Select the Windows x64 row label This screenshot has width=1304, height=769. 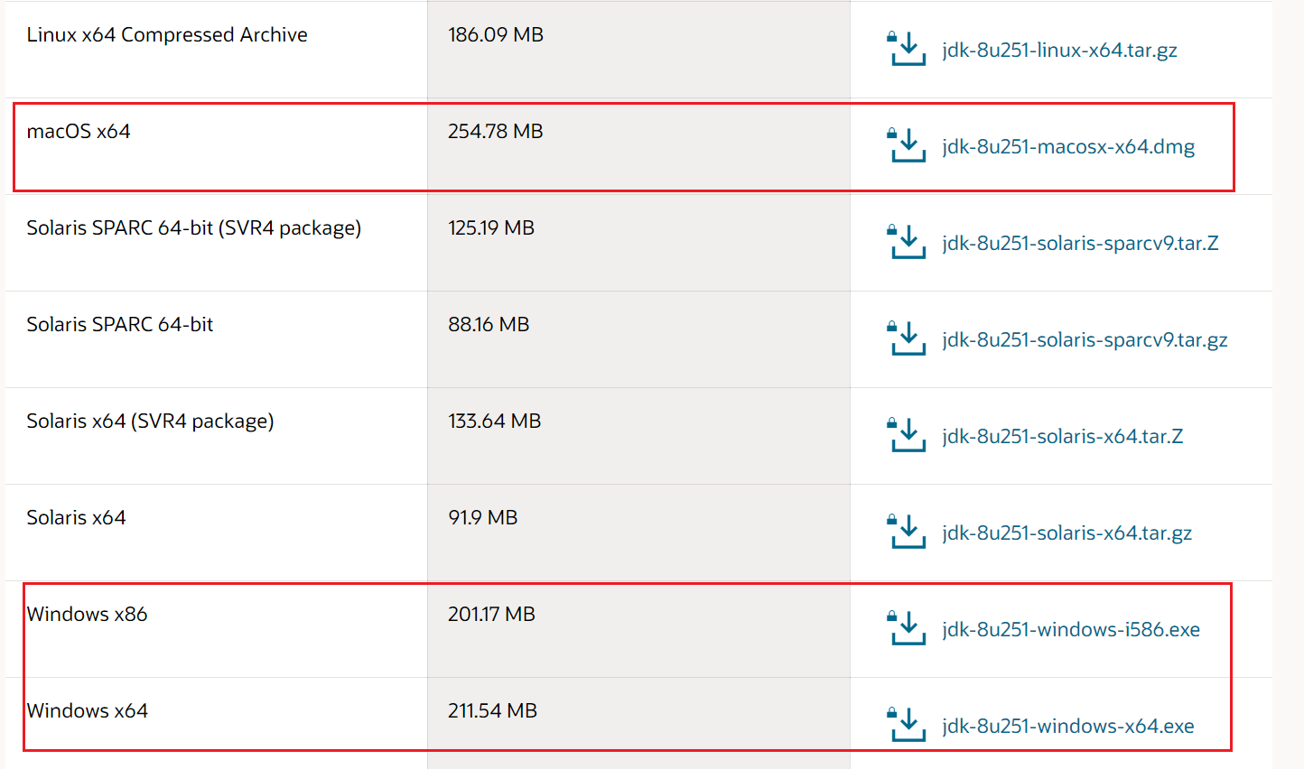point(88,711)
